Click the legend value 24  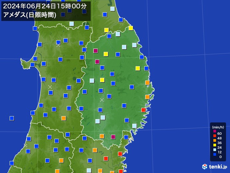pos(219,147)
